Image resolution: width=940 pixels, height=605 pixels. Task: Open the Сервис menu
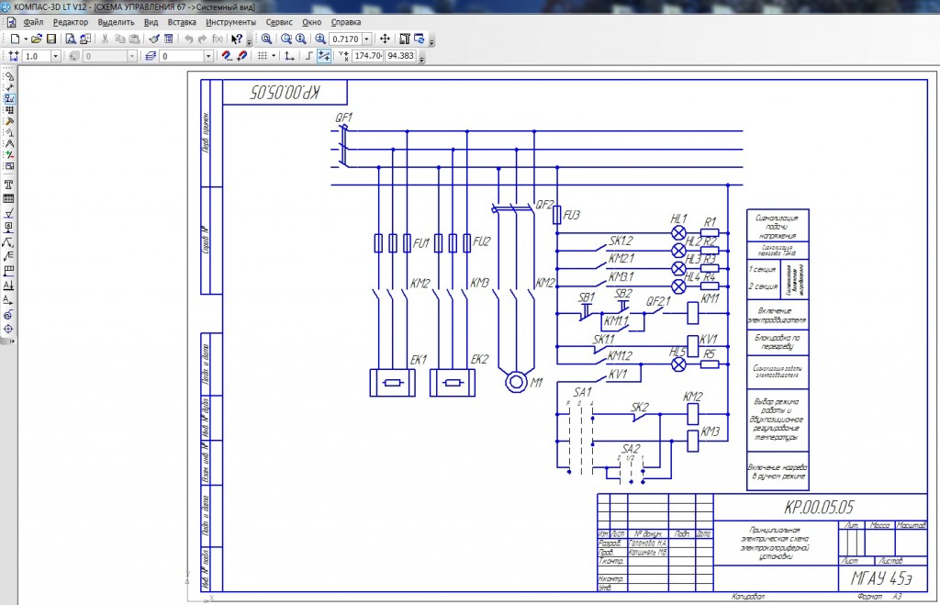pyautogui.click(x=279, y=22)
